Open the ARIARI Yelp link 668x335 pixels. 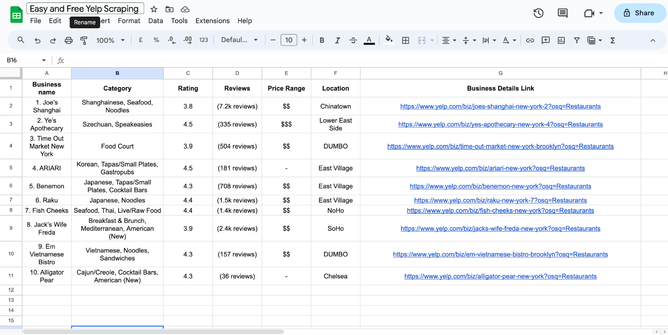pyautogui.click(x=500, y=168)
